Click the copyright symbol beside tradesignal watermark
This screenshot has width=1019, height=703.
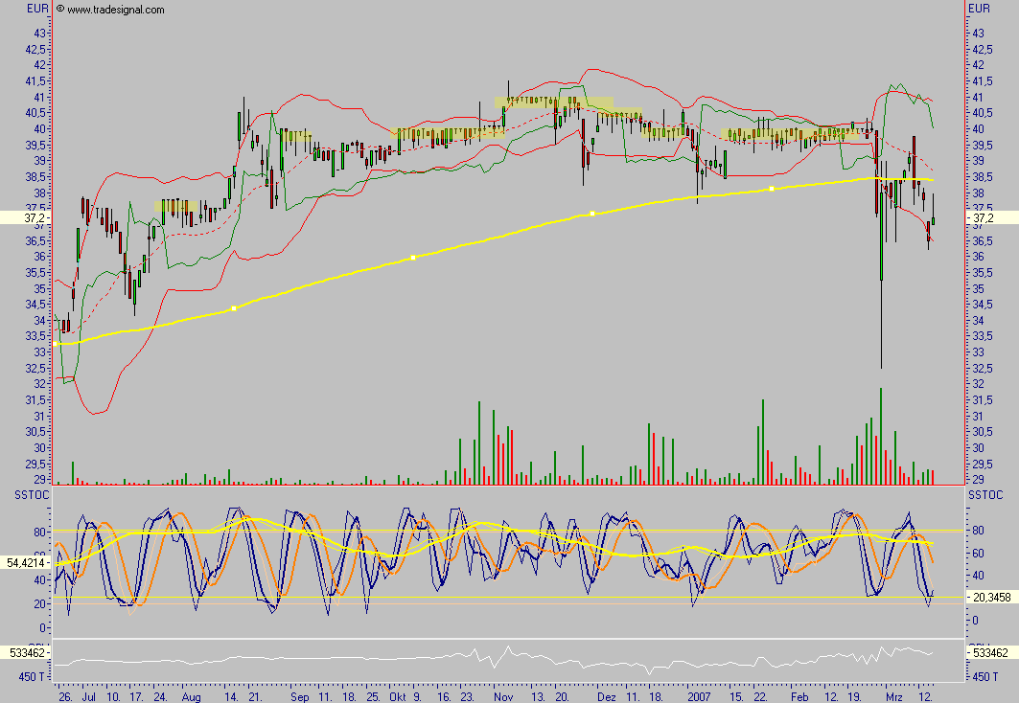point(60,10)
